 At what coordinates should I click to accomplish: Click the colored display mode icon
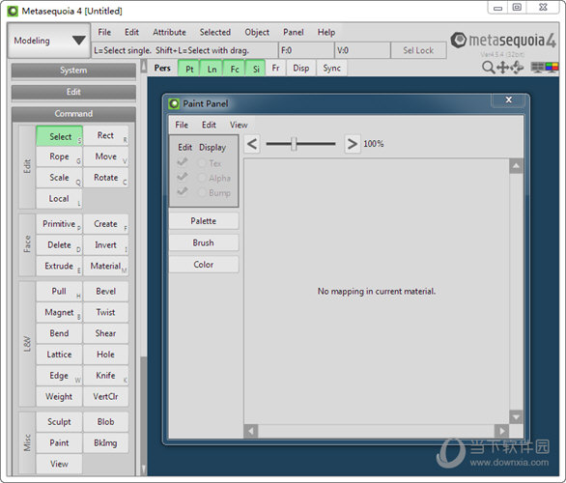[552, 68]
